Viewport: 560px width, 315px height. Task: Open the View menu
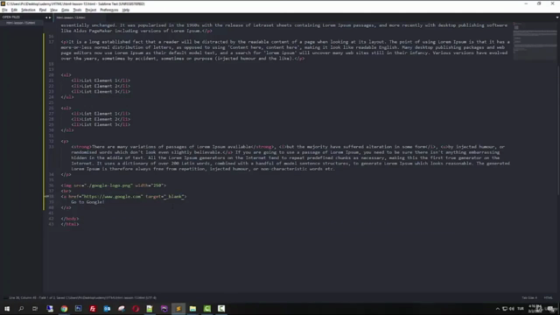point(53,10)
